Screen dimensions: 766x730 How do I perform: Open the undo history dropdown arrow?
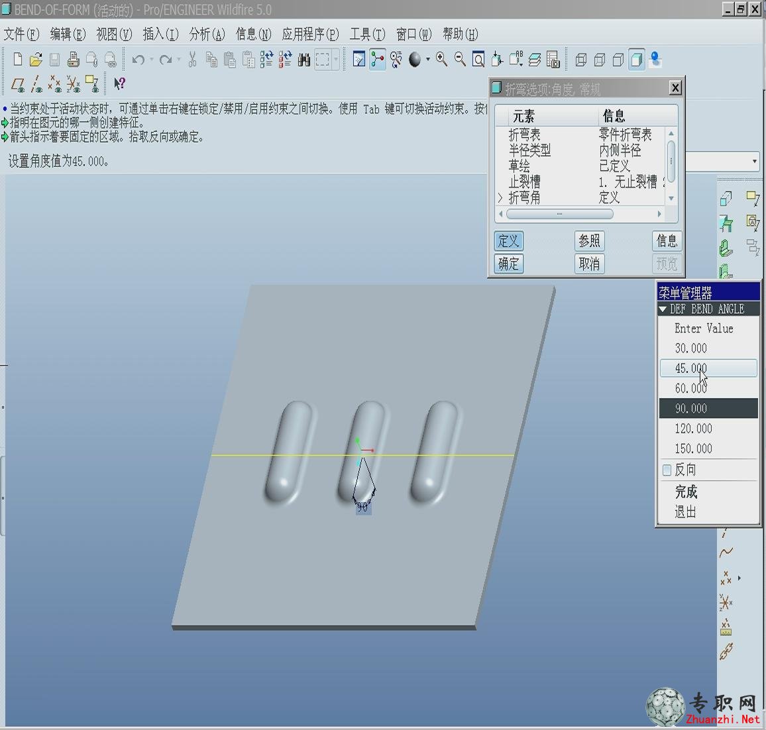pos(152,60)
